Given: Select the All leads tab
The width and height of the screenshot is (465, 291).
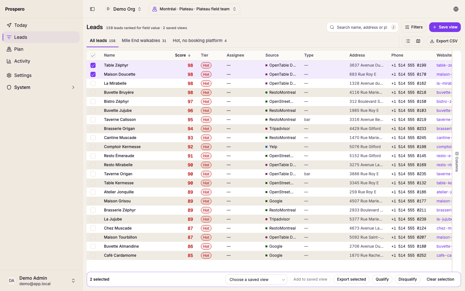Looking at the screenshot, I should pos(102,41).
